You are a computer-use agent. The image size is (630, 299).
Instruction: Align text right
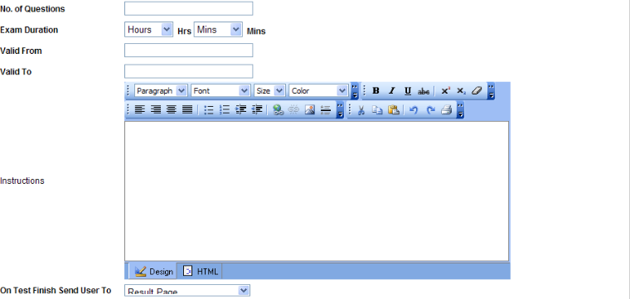coord(156,109)
